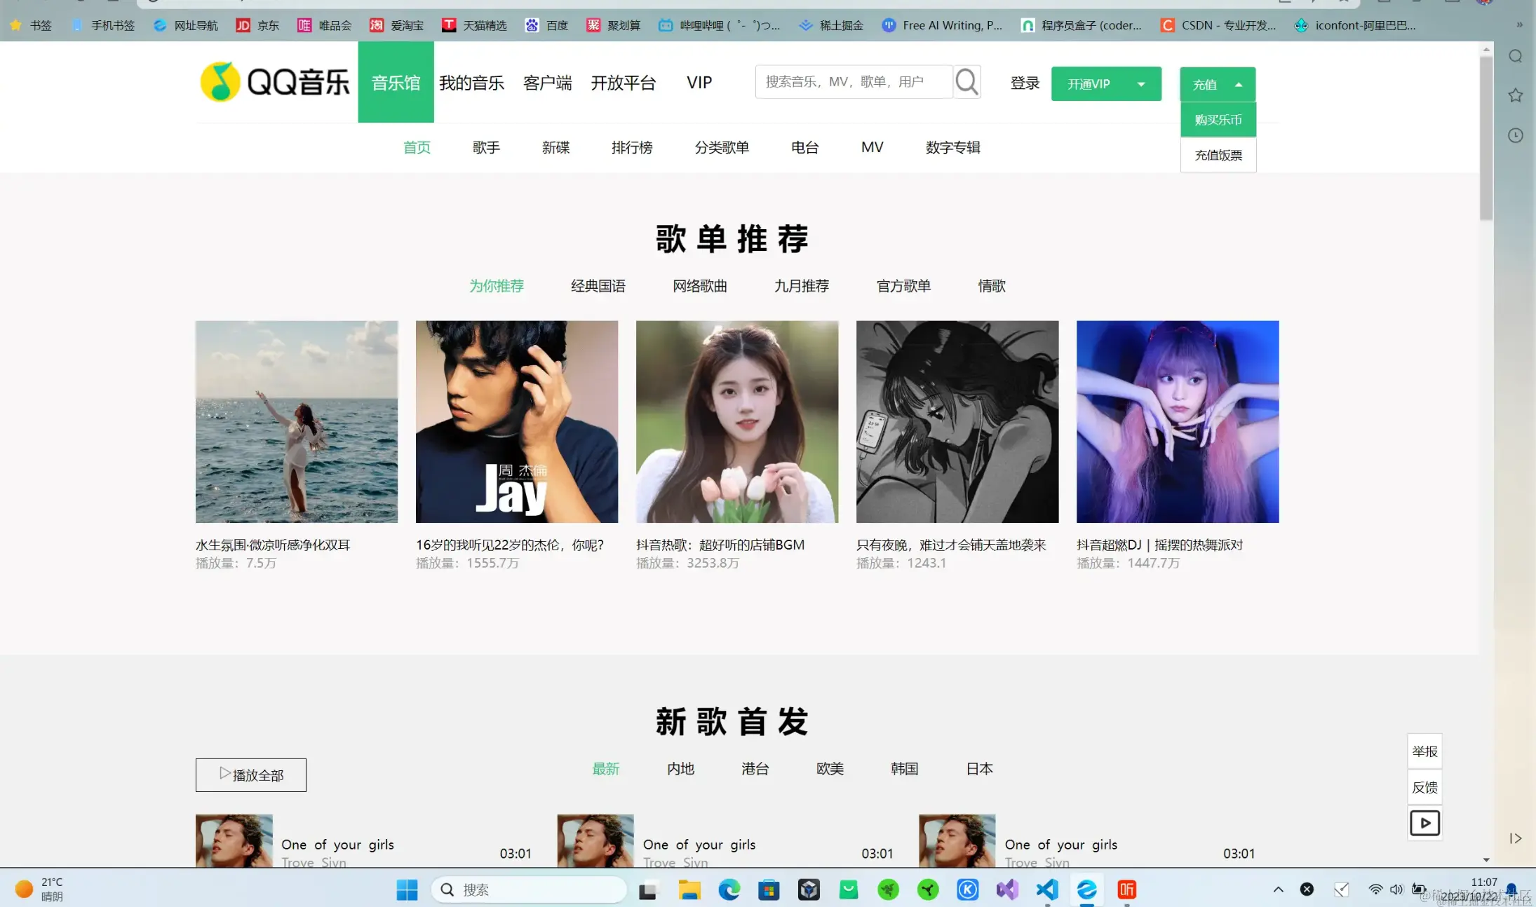This screenshot has width=1536, height=907.
Task: Click browser sidebar star favorites icon
Action: coord(1515,95)
